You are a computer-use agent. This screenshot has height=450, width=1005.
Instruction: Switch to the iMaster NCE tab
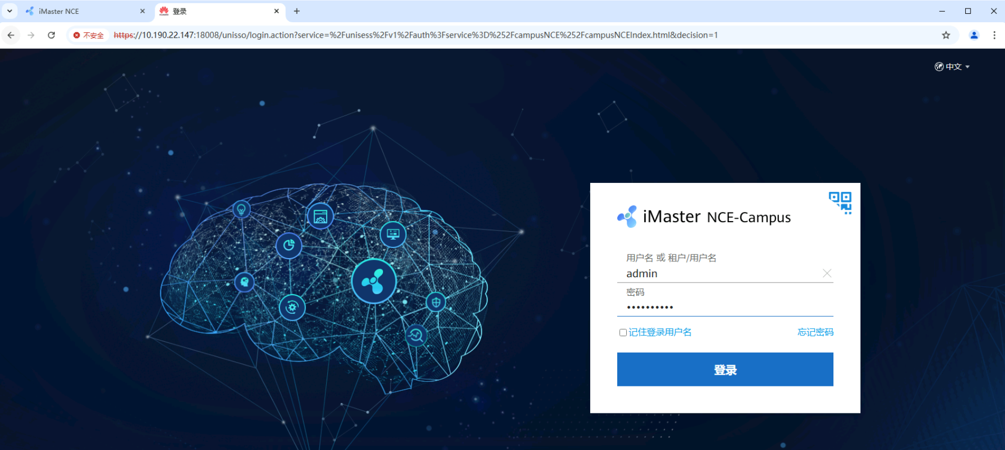click(x=80, y=11)
